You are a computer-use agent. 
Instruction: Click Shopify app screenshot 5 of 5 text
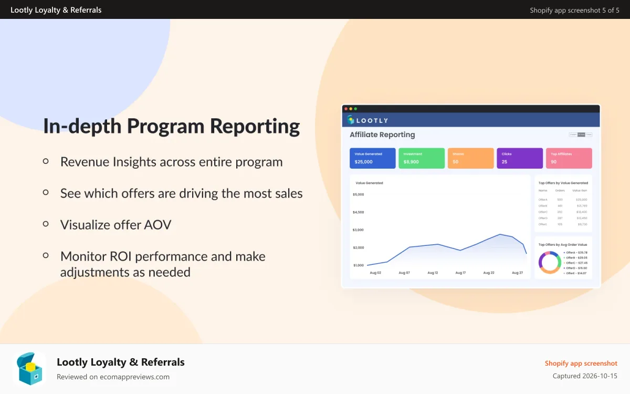point(575,10)
